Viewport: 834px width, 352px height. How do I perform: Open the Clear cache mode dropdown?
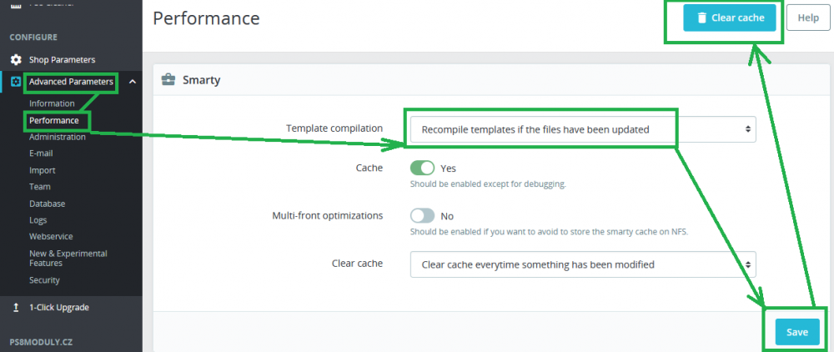click(x=582, y=264)
